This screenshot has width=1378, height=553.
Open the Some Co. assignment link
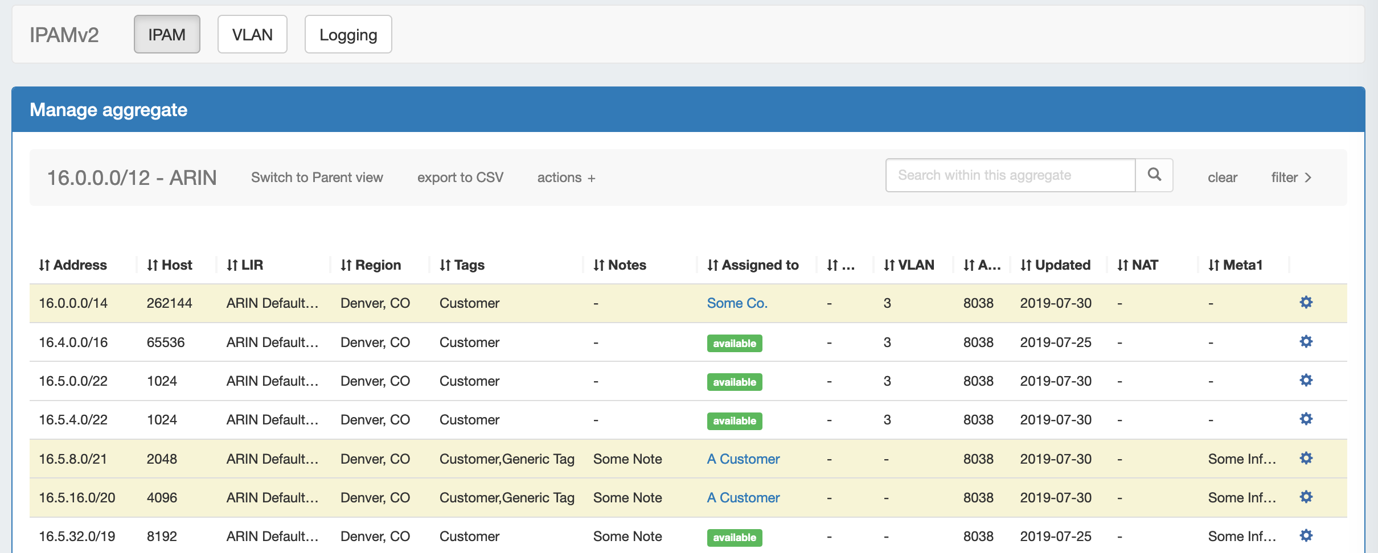tap(737, 303)
